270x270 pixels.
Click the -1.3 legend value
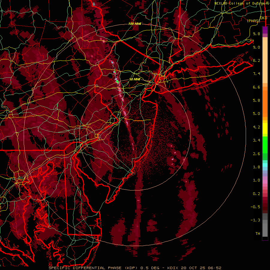point(255,220)
